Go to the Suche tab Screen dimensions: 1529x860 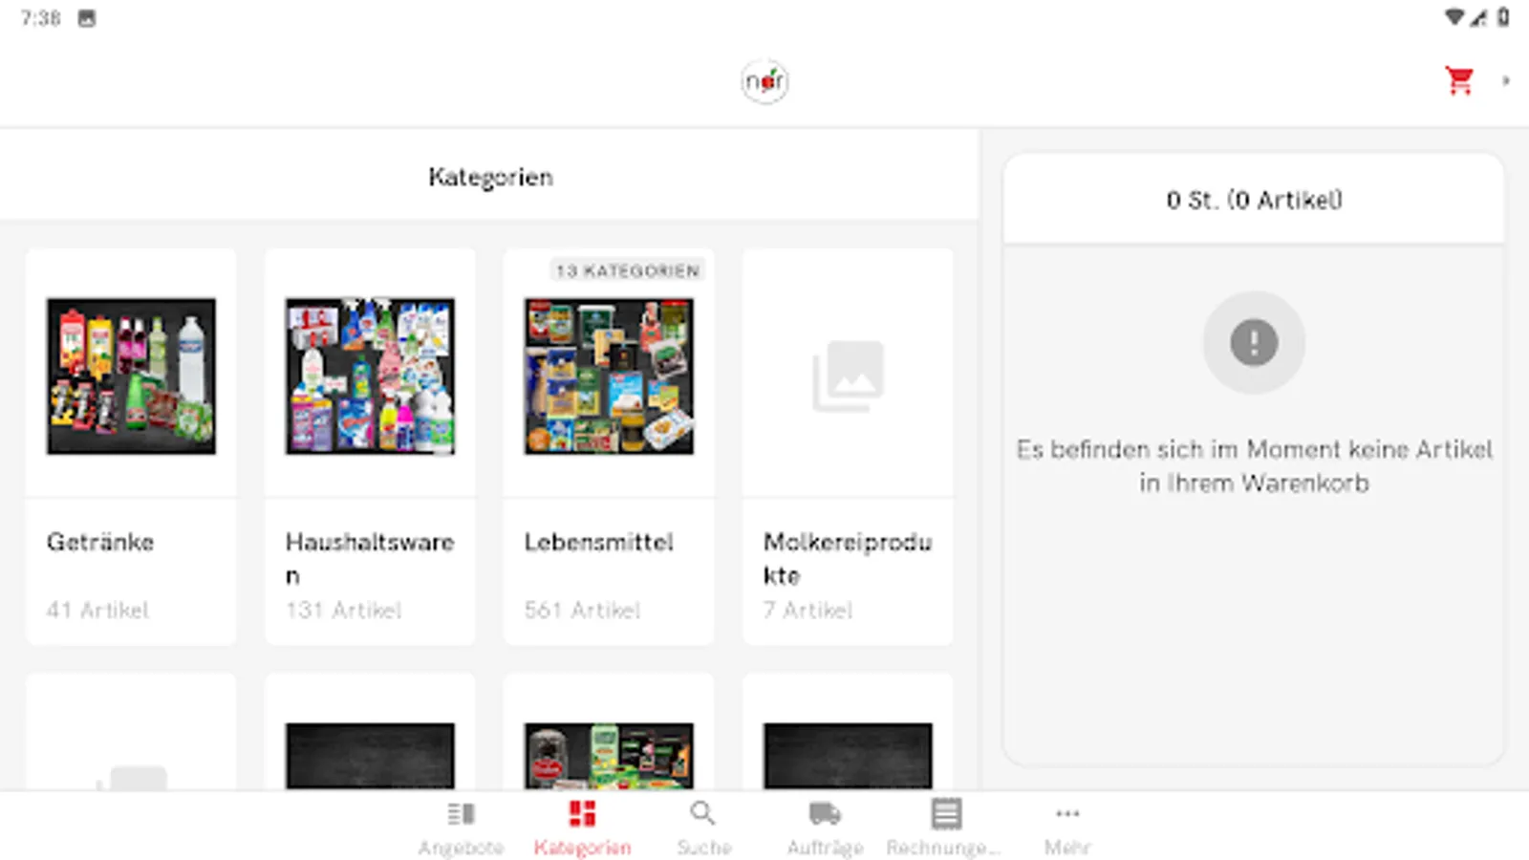(x=703, y=828)
